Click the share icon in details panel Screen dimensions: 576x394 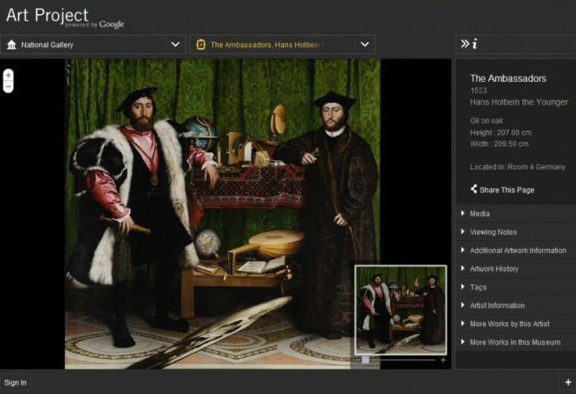474,189
